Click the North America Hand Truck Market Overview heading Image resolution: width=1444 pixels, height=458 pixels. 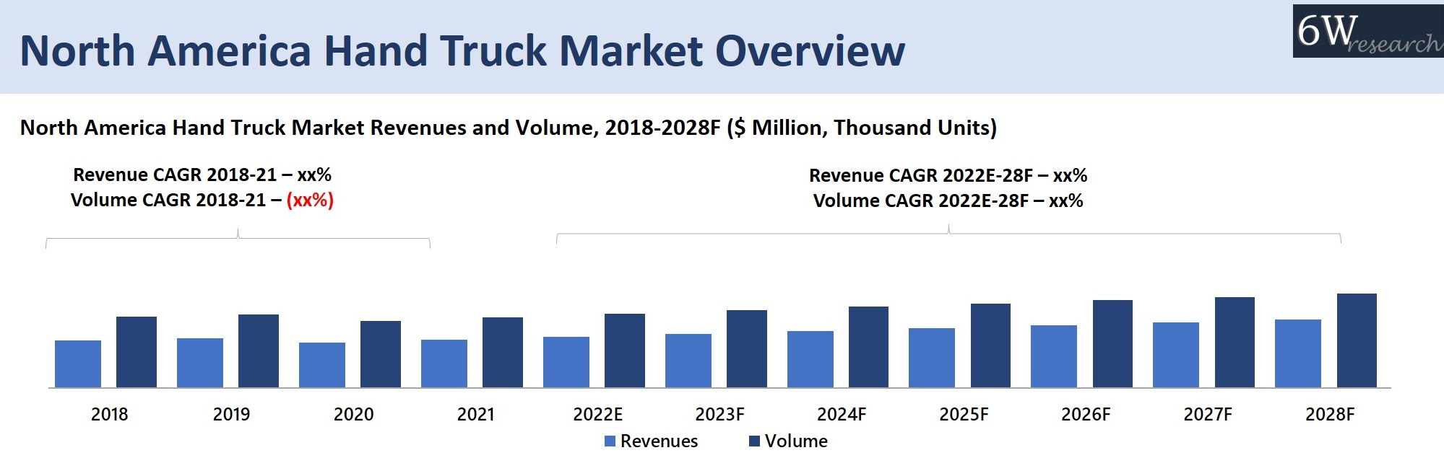[x=462, y=50]
